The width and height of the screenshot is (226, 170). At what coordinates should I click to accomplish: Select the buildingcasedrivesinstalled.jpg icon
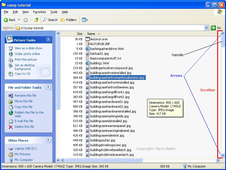click(x=88, y=73)
